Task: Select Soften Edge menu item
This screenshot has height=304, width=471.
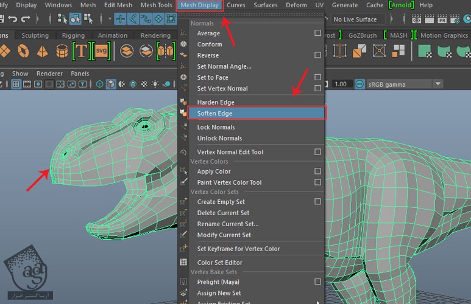Action: tap(214, 113)
